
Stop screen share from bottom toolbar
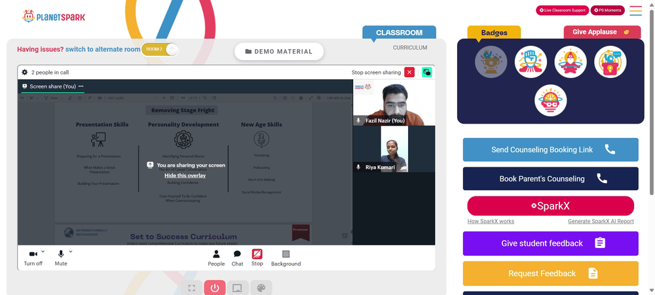click(x=257, y=258)
